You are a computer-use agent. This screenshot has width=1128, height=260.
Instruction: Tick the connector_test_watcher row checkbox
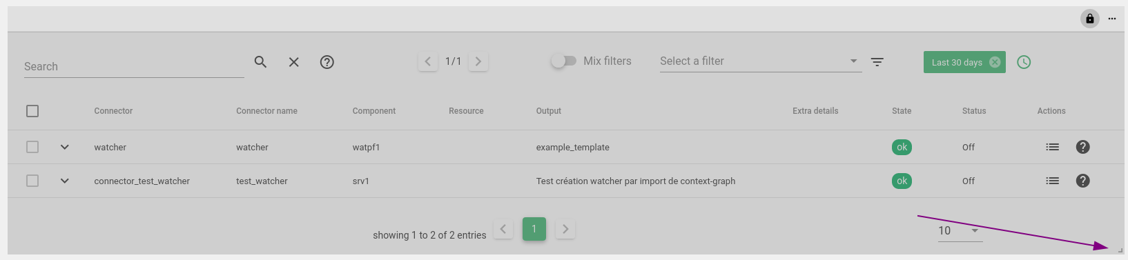pos(32,181)
